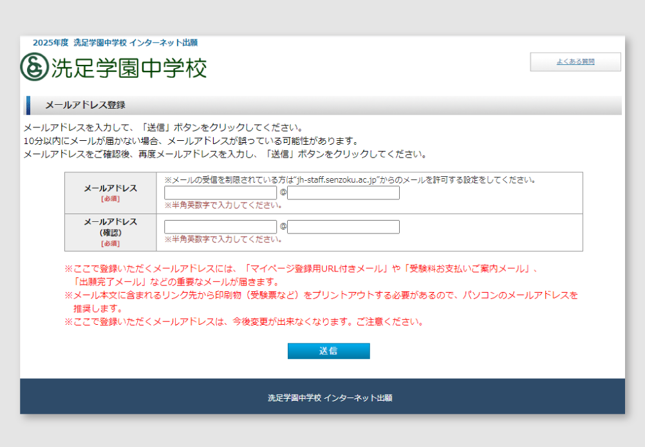
Task: Click the 半角英数字 hint under confirmation fields
Action: pyautogui.click(x=223, y=239)
